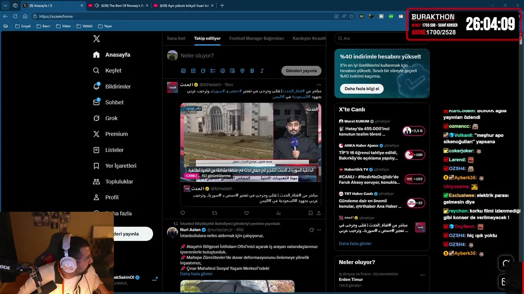This screenshot has width=524, height=294.
Task: Open options for Erden Timur trend
Action: (x=422, y=275)
